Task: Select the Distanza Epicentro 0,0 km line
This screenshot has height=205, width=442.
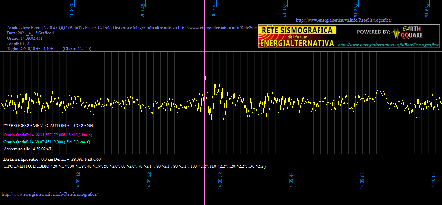Action: click(x=52, y=159)
